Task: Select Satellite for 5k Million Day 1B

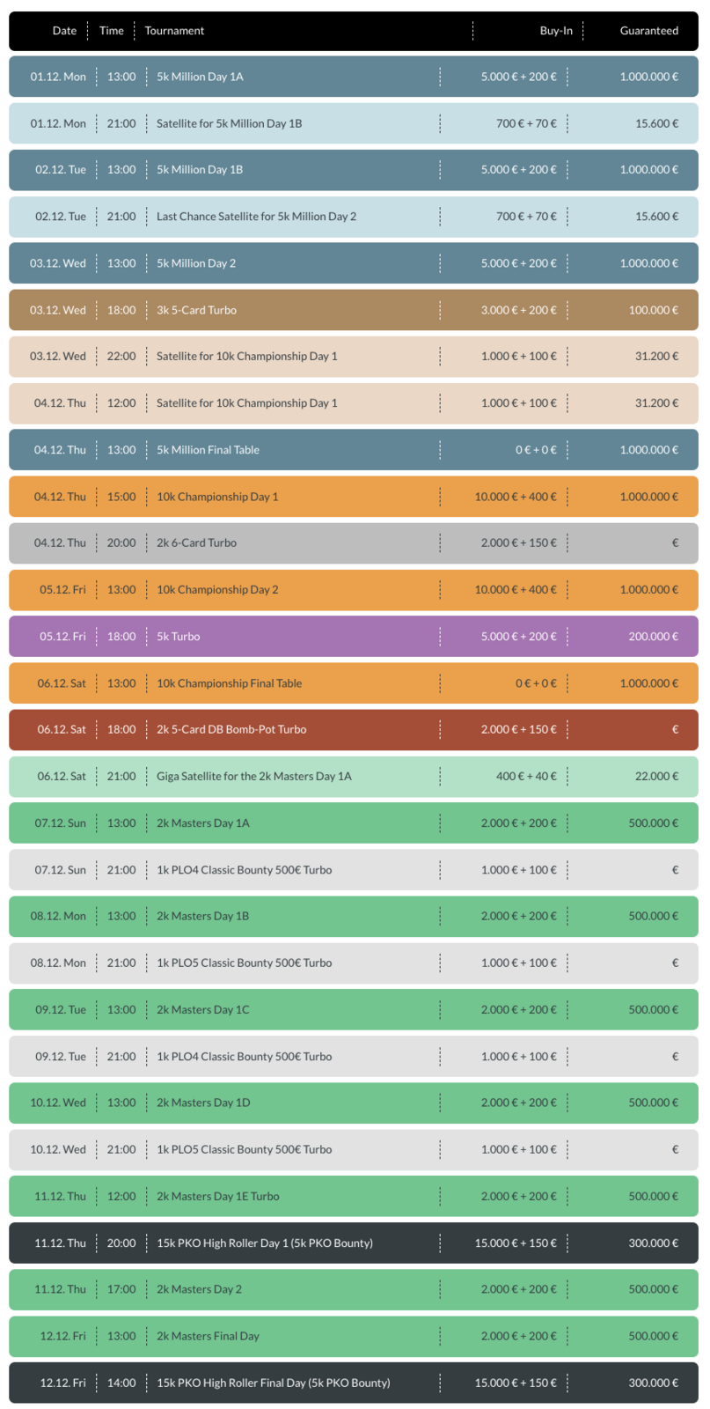Action: (x=229, y=123)
